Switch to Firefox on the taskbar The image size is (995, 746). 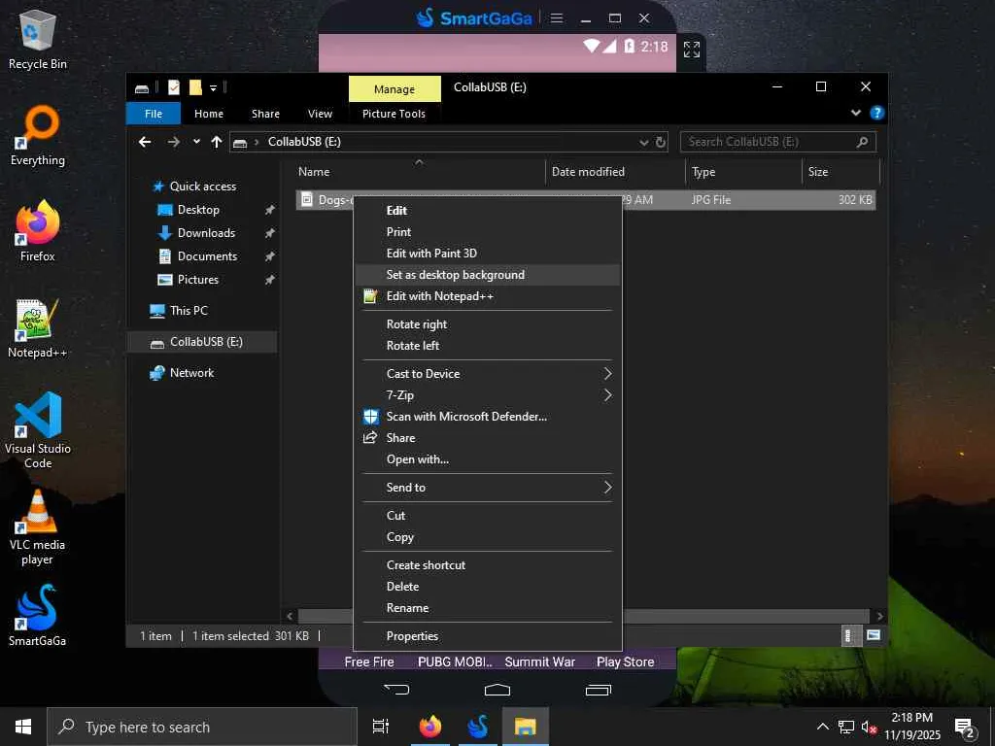[x=430, y=727]
